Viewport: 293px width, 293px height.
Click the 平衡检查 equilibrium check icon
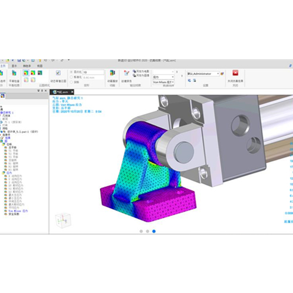(14, 73)
